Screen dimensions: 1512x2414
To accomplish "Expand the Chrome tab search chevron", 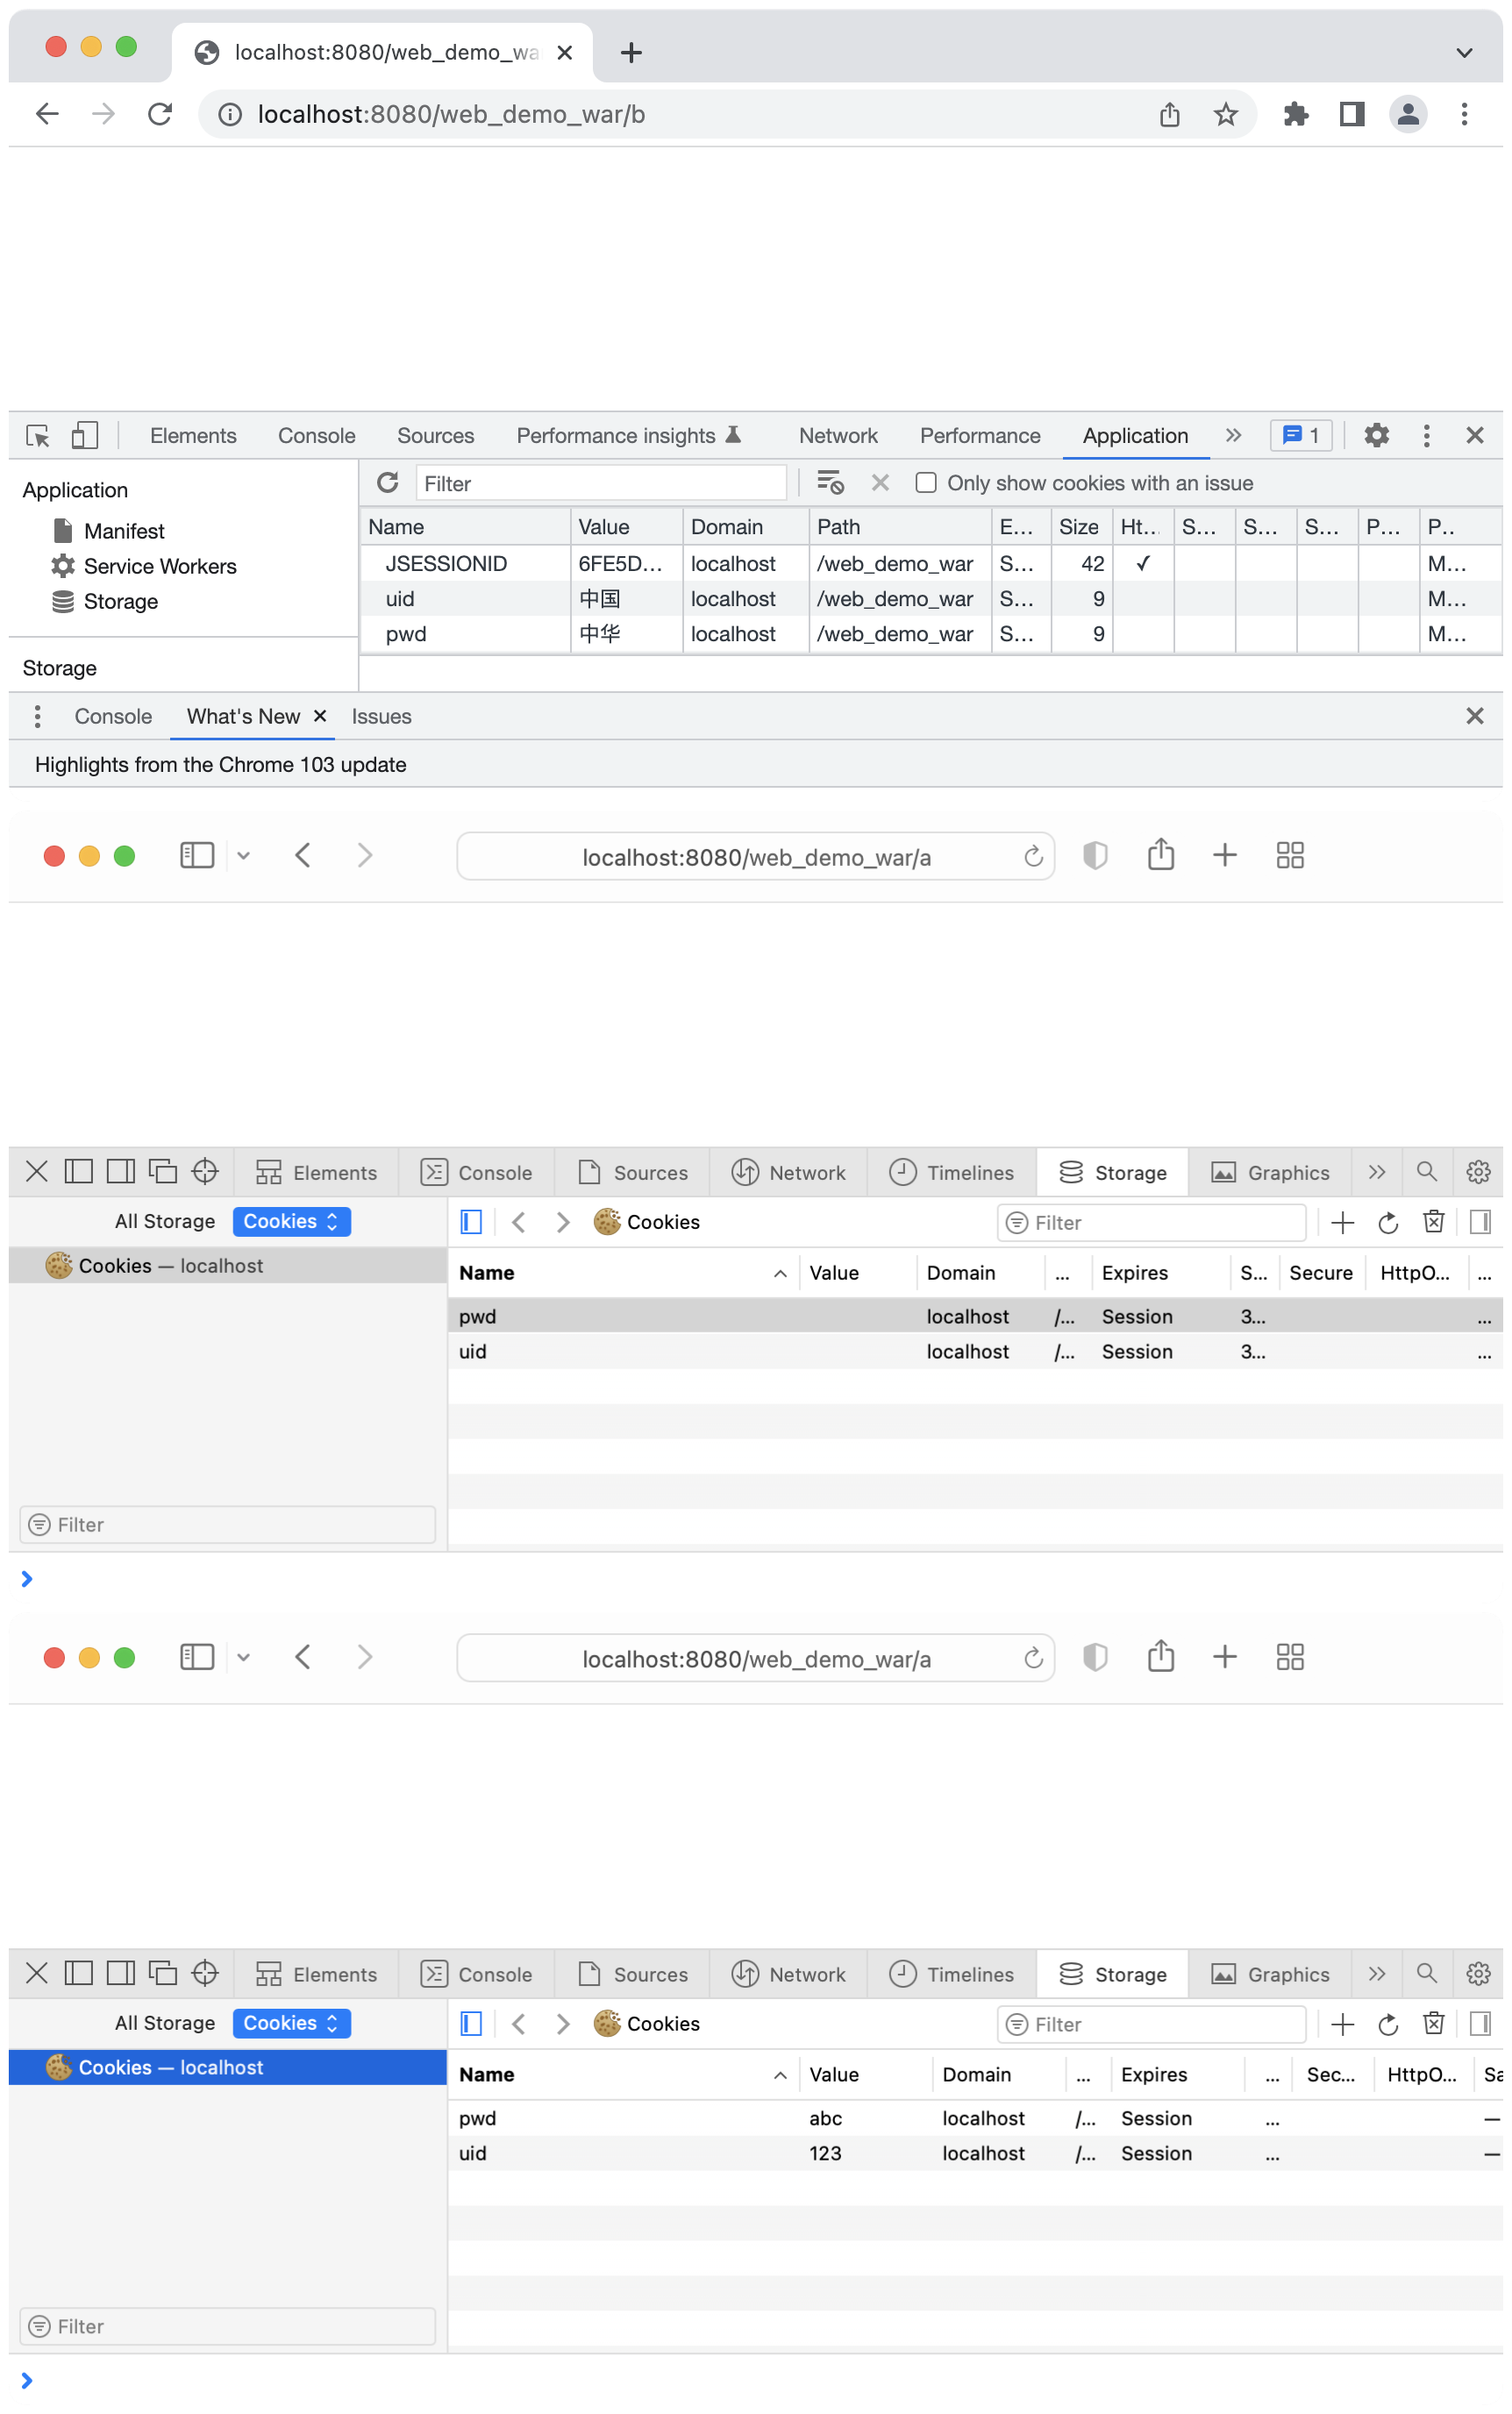I will (1463, 53).
